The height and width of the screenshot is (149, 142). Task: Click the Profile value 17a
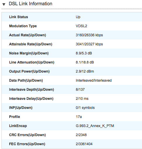(79, 117)
